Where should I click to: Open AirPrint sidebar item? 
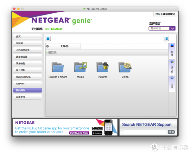[x=27, y=84]
